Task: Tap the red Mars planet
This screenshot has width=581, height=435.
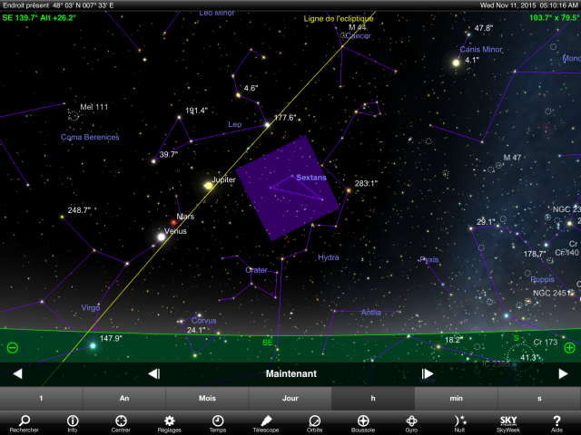Action: point(173,222)
